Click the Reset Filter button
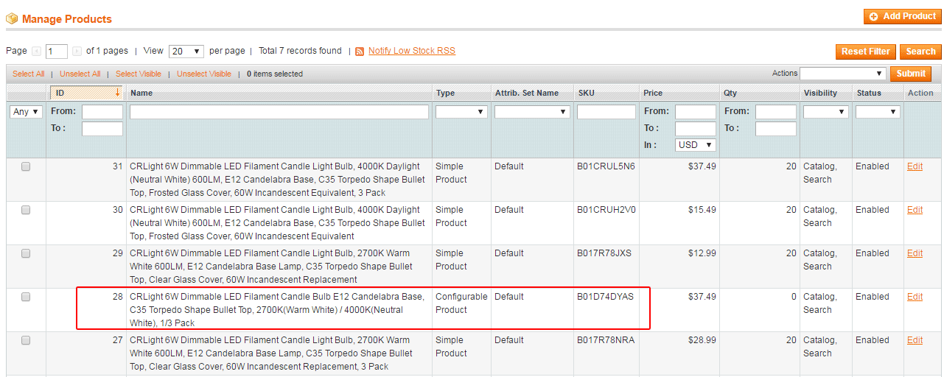This screenshot has width=944, height=377. [865, 52]
